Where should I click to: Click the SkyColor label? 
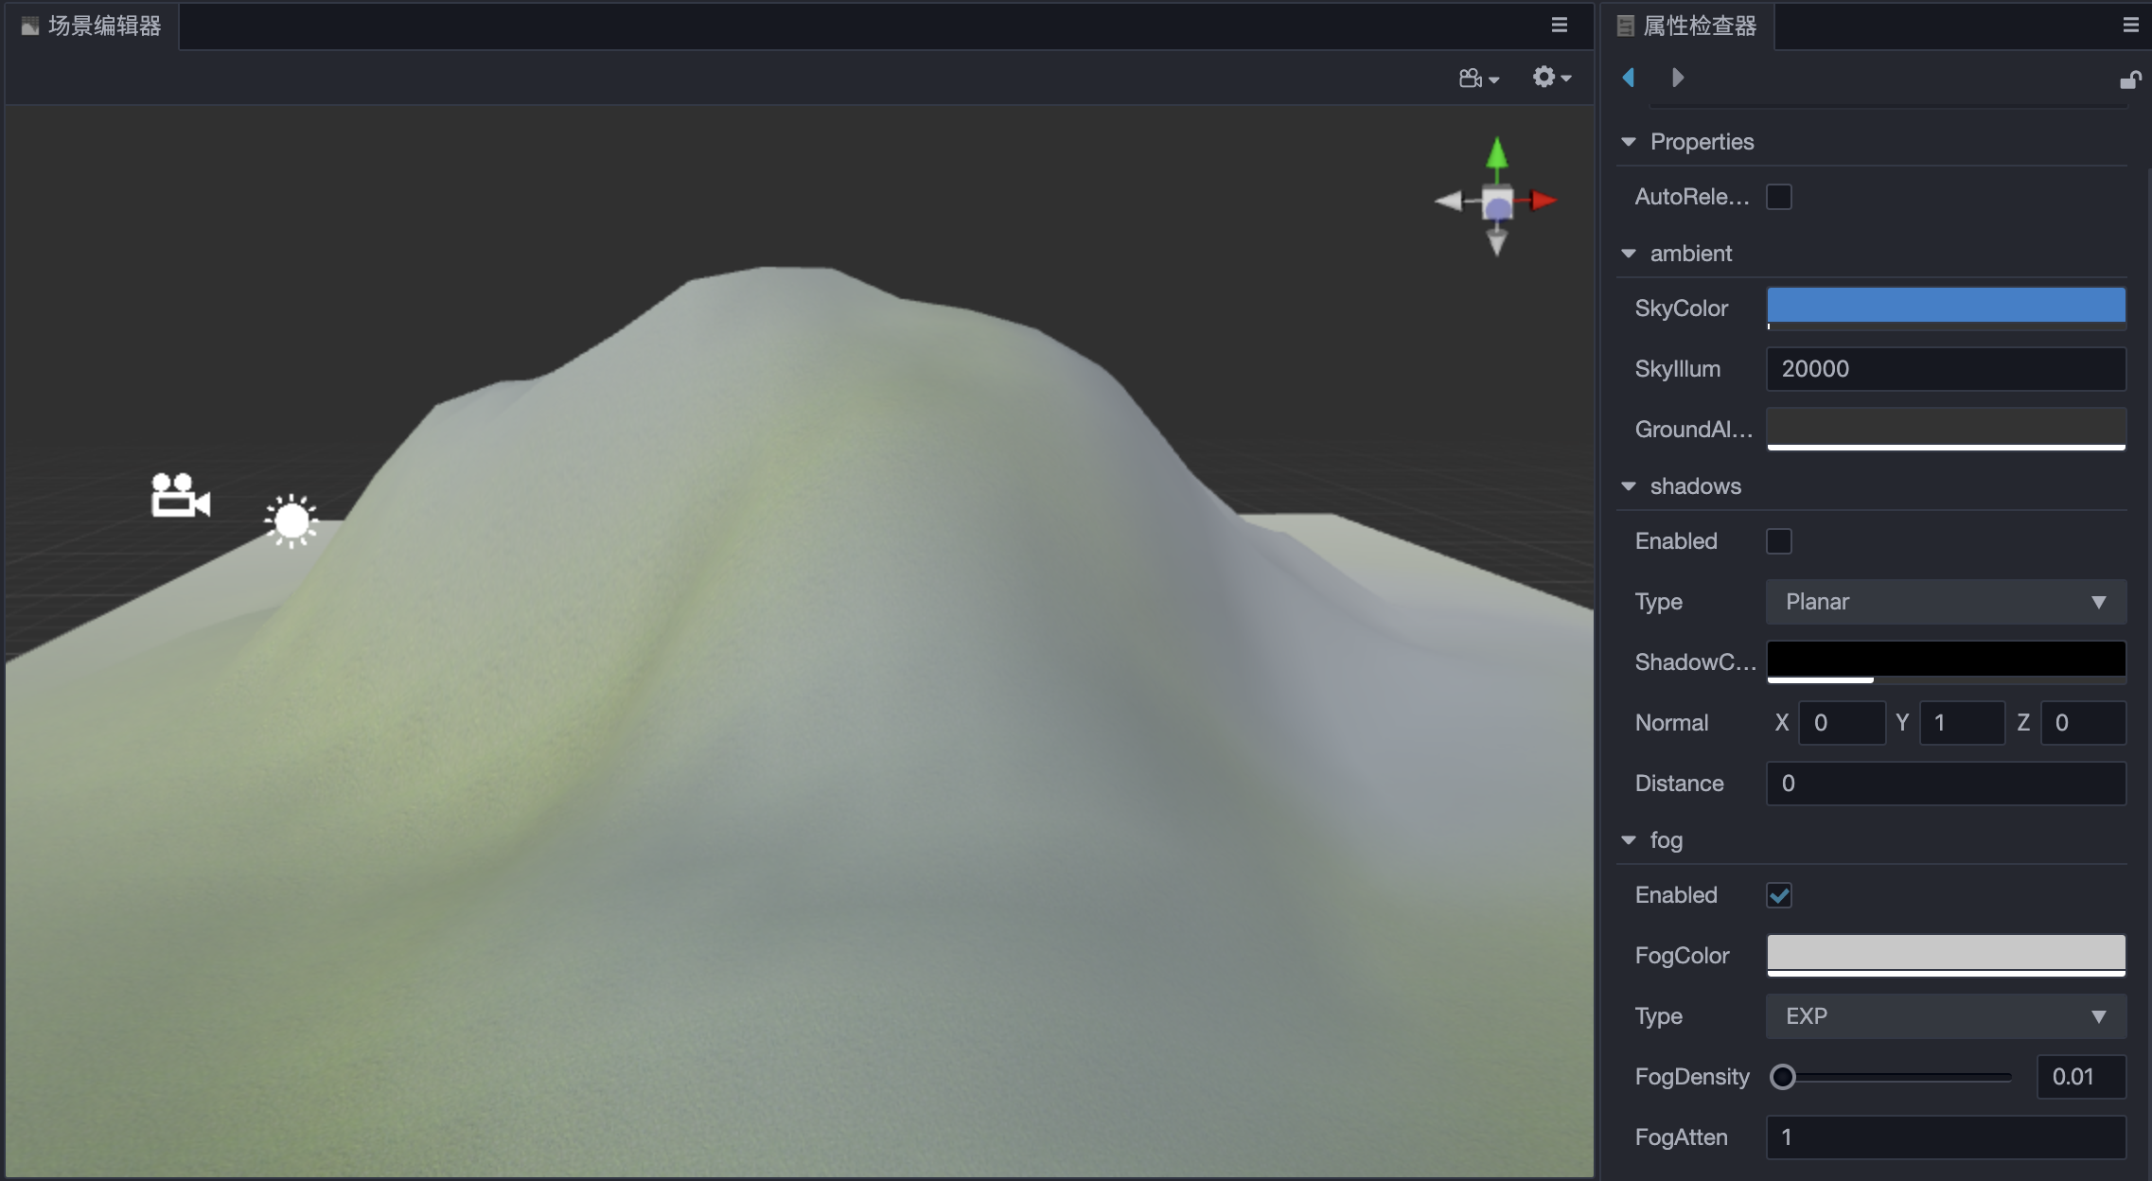[x=1682, y=308]
